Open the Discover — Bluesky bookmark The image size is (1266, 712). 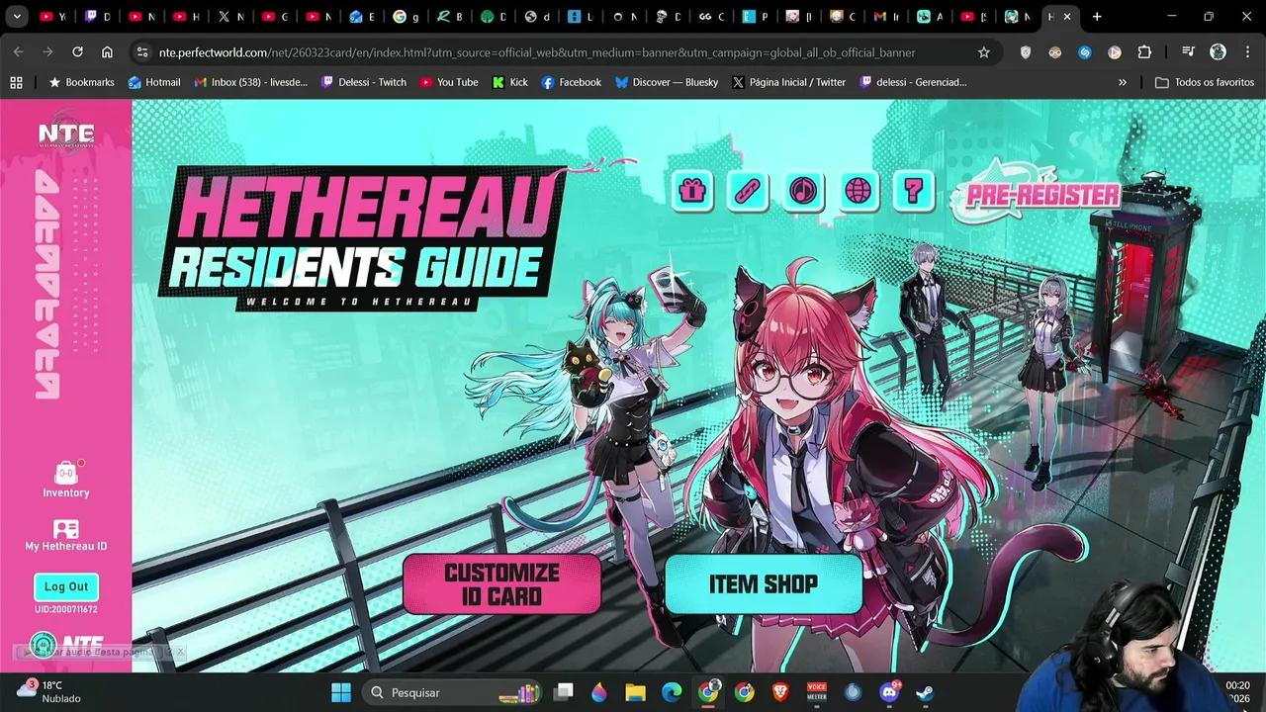pos(667,82)
